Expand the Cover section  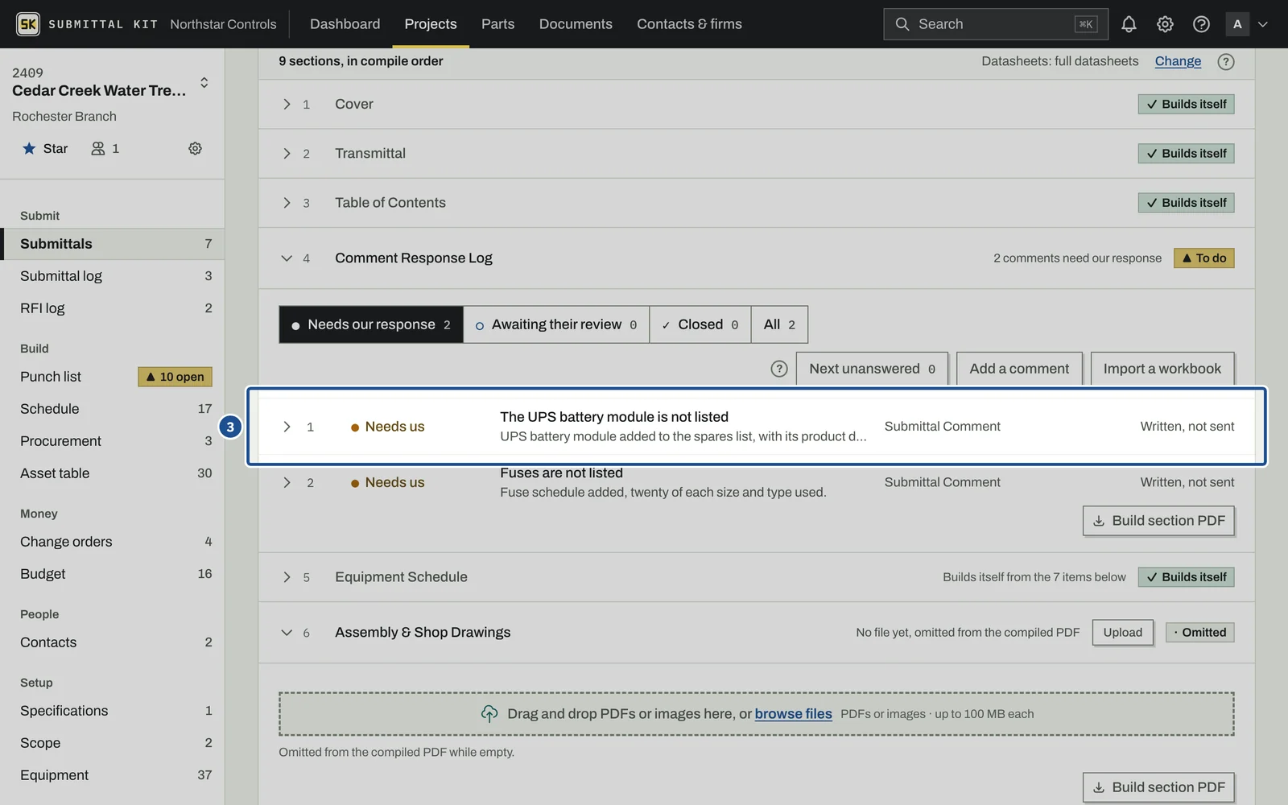pos(287,104)
